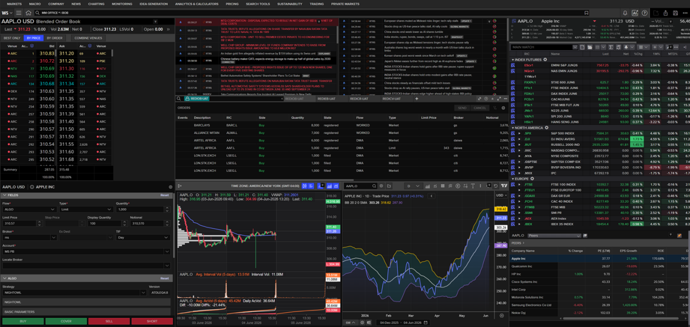Image resolution: width=690 pixels, height=327 pixels.
Task: Open the CHARTING menu
Action: pyautogui.click(x=96, y=4)
